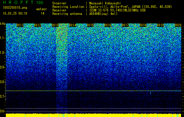Click the Ogata-vill. Akita-Pref. JAPAN location text
The height and width of the screenshot is (117, 184).
pos(130,7)
